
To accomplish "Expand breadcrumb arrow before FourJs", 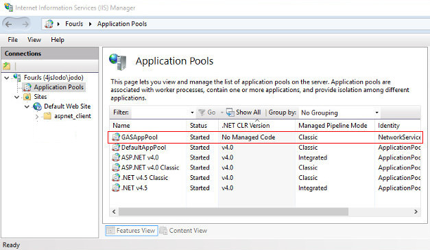I will (x=58, y=24).
